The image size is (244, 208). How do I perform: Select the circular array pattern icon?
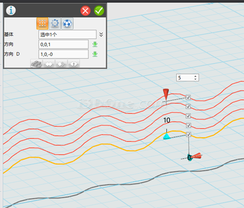pyautogui.click(x=55, y=23)
